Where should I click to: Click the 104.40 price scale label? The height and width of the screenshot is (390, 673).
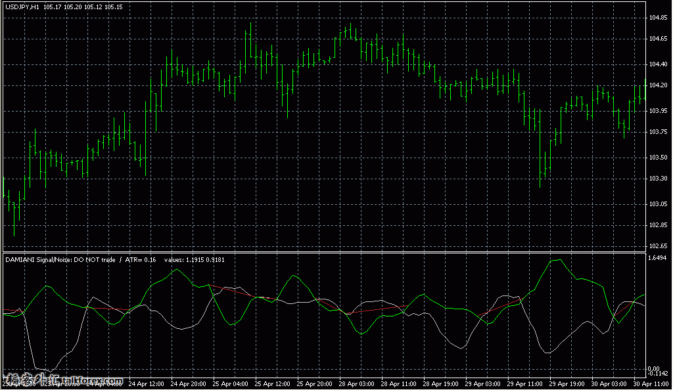click(x=659, y=64)
